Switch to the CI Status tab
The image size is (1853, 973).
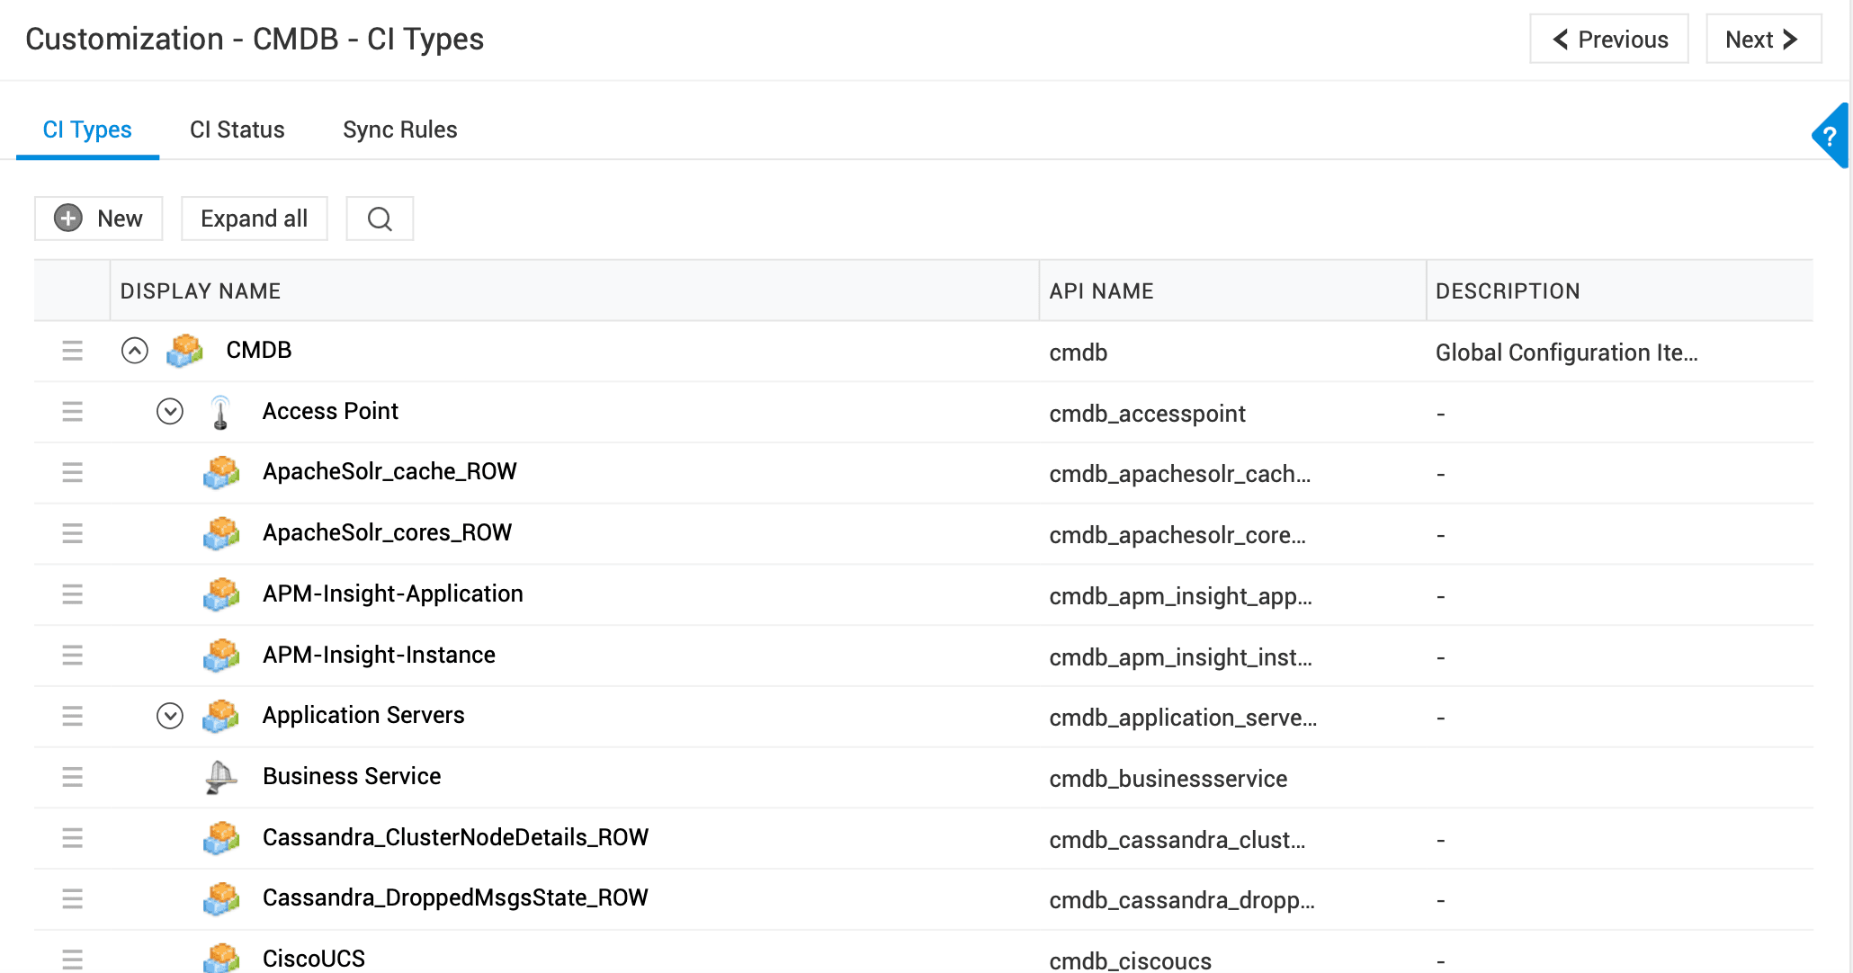pyautogui.click(x=237, y=129)
